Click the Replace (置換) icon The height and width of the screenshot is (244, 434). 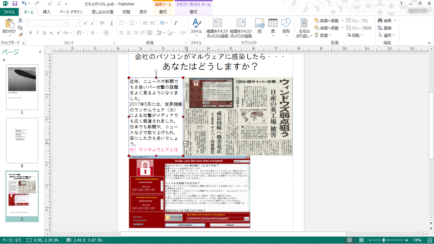point(380,28)
